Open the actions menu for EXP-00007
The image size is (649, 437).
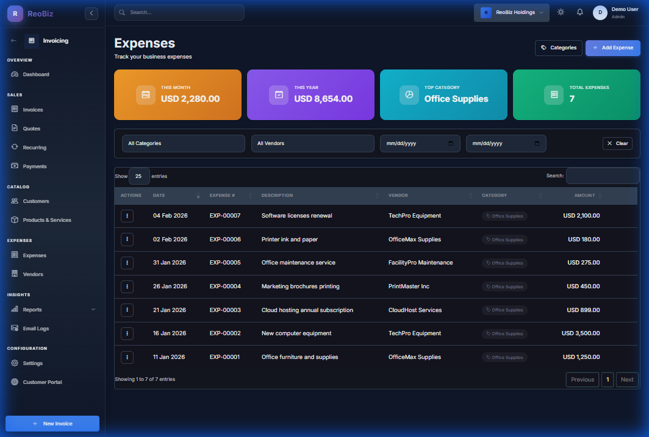(127, 216)
